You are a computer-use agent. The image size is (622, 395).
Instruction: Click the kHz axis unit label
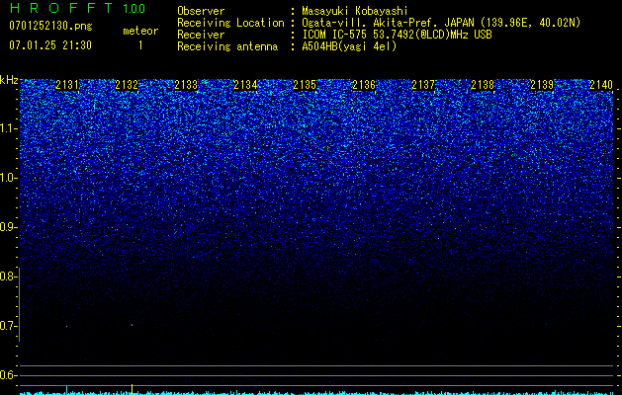9,80
